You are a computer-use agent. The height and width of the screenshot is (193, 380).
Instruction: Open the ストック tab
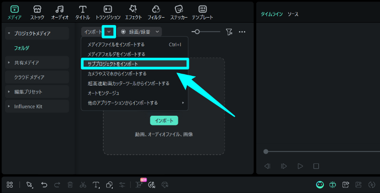pos(37,12)
